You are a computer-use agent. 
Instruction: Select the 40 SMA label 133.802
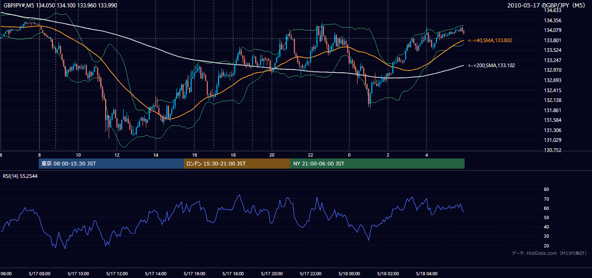(x=490, y=41)
